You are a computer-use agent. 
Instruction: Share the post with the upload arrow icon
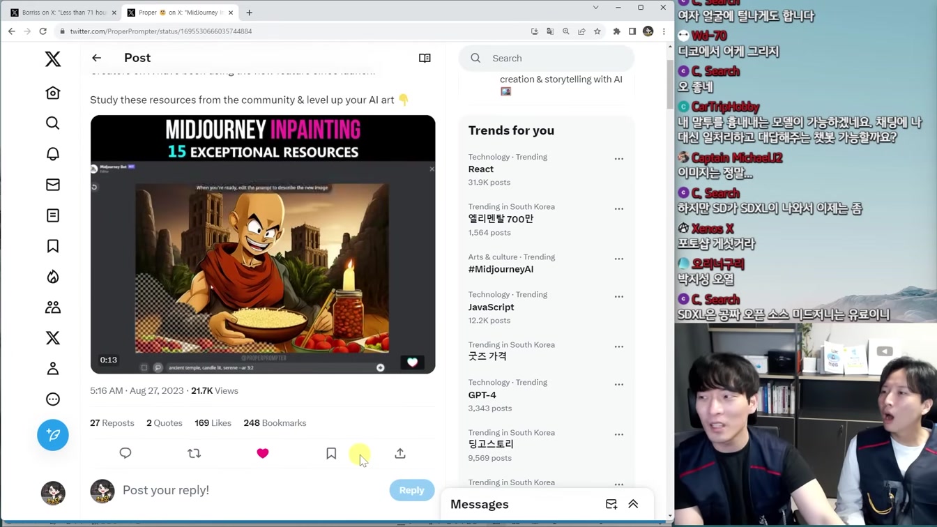400,453
